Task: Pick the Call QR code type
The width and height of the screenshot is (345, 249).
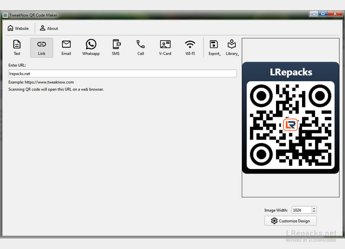Action: tap(140, 48)
